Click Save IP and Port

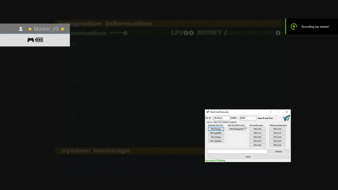(265, 118)
